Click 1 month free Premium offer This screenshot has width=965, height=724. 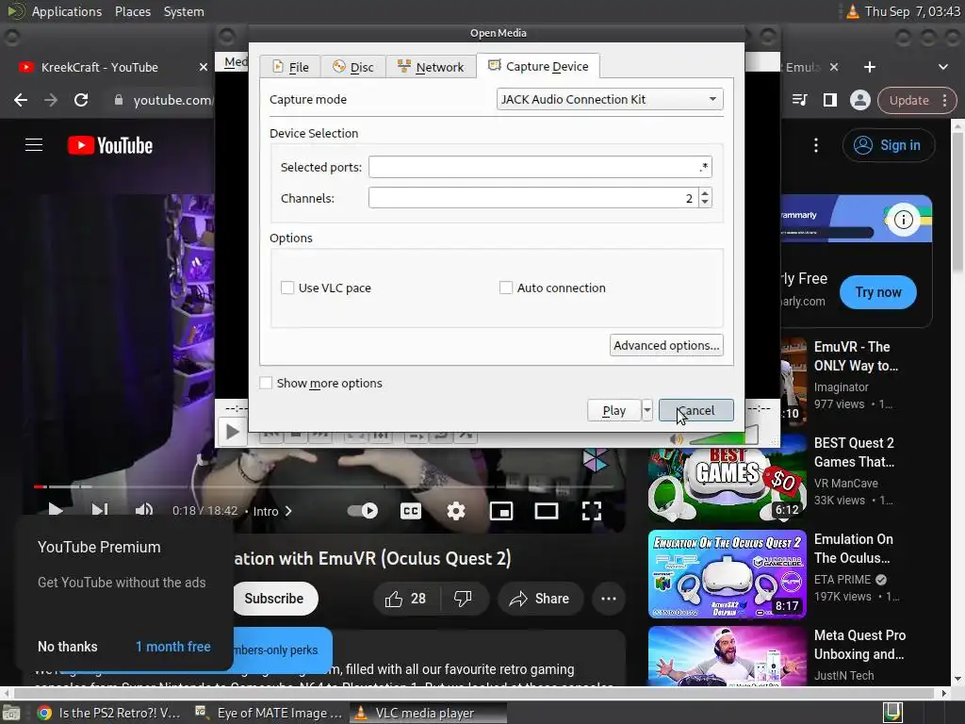click(x=173, y=647)
